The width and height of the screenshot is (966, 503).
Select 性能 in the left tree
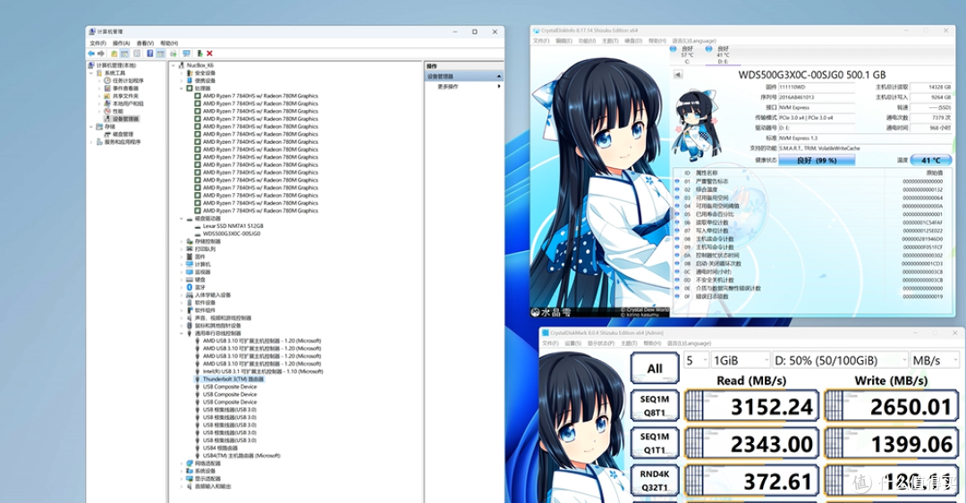click(x=118, y=112)
